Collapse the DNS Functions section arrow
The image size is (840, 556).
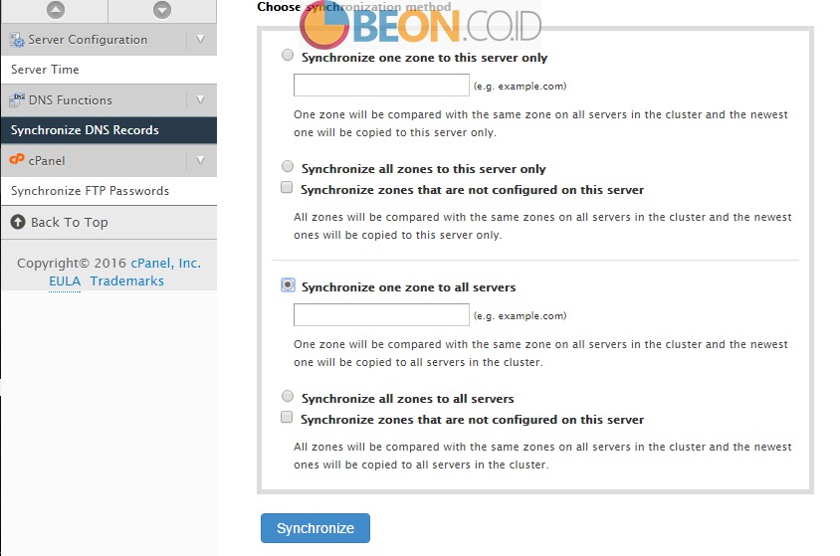coord(200,99)
